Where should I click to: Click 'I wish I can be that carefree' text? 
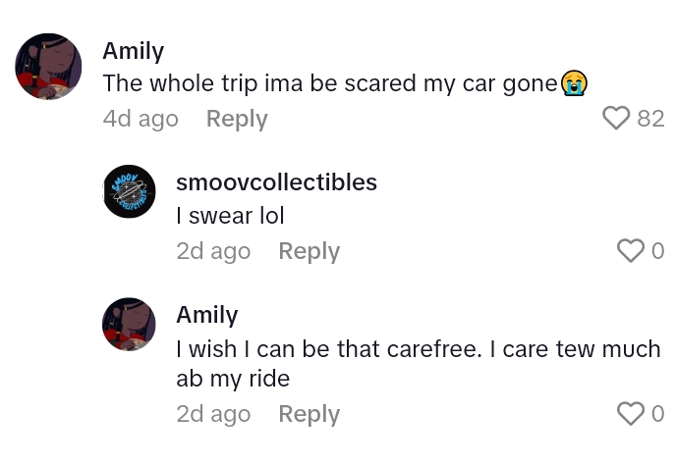[x=328, y=348]
